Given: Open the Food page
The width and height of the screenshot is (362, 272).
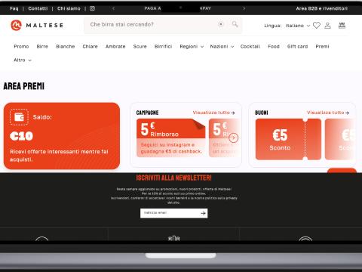Looking at the screenshot, I should [x=274, y=47].
